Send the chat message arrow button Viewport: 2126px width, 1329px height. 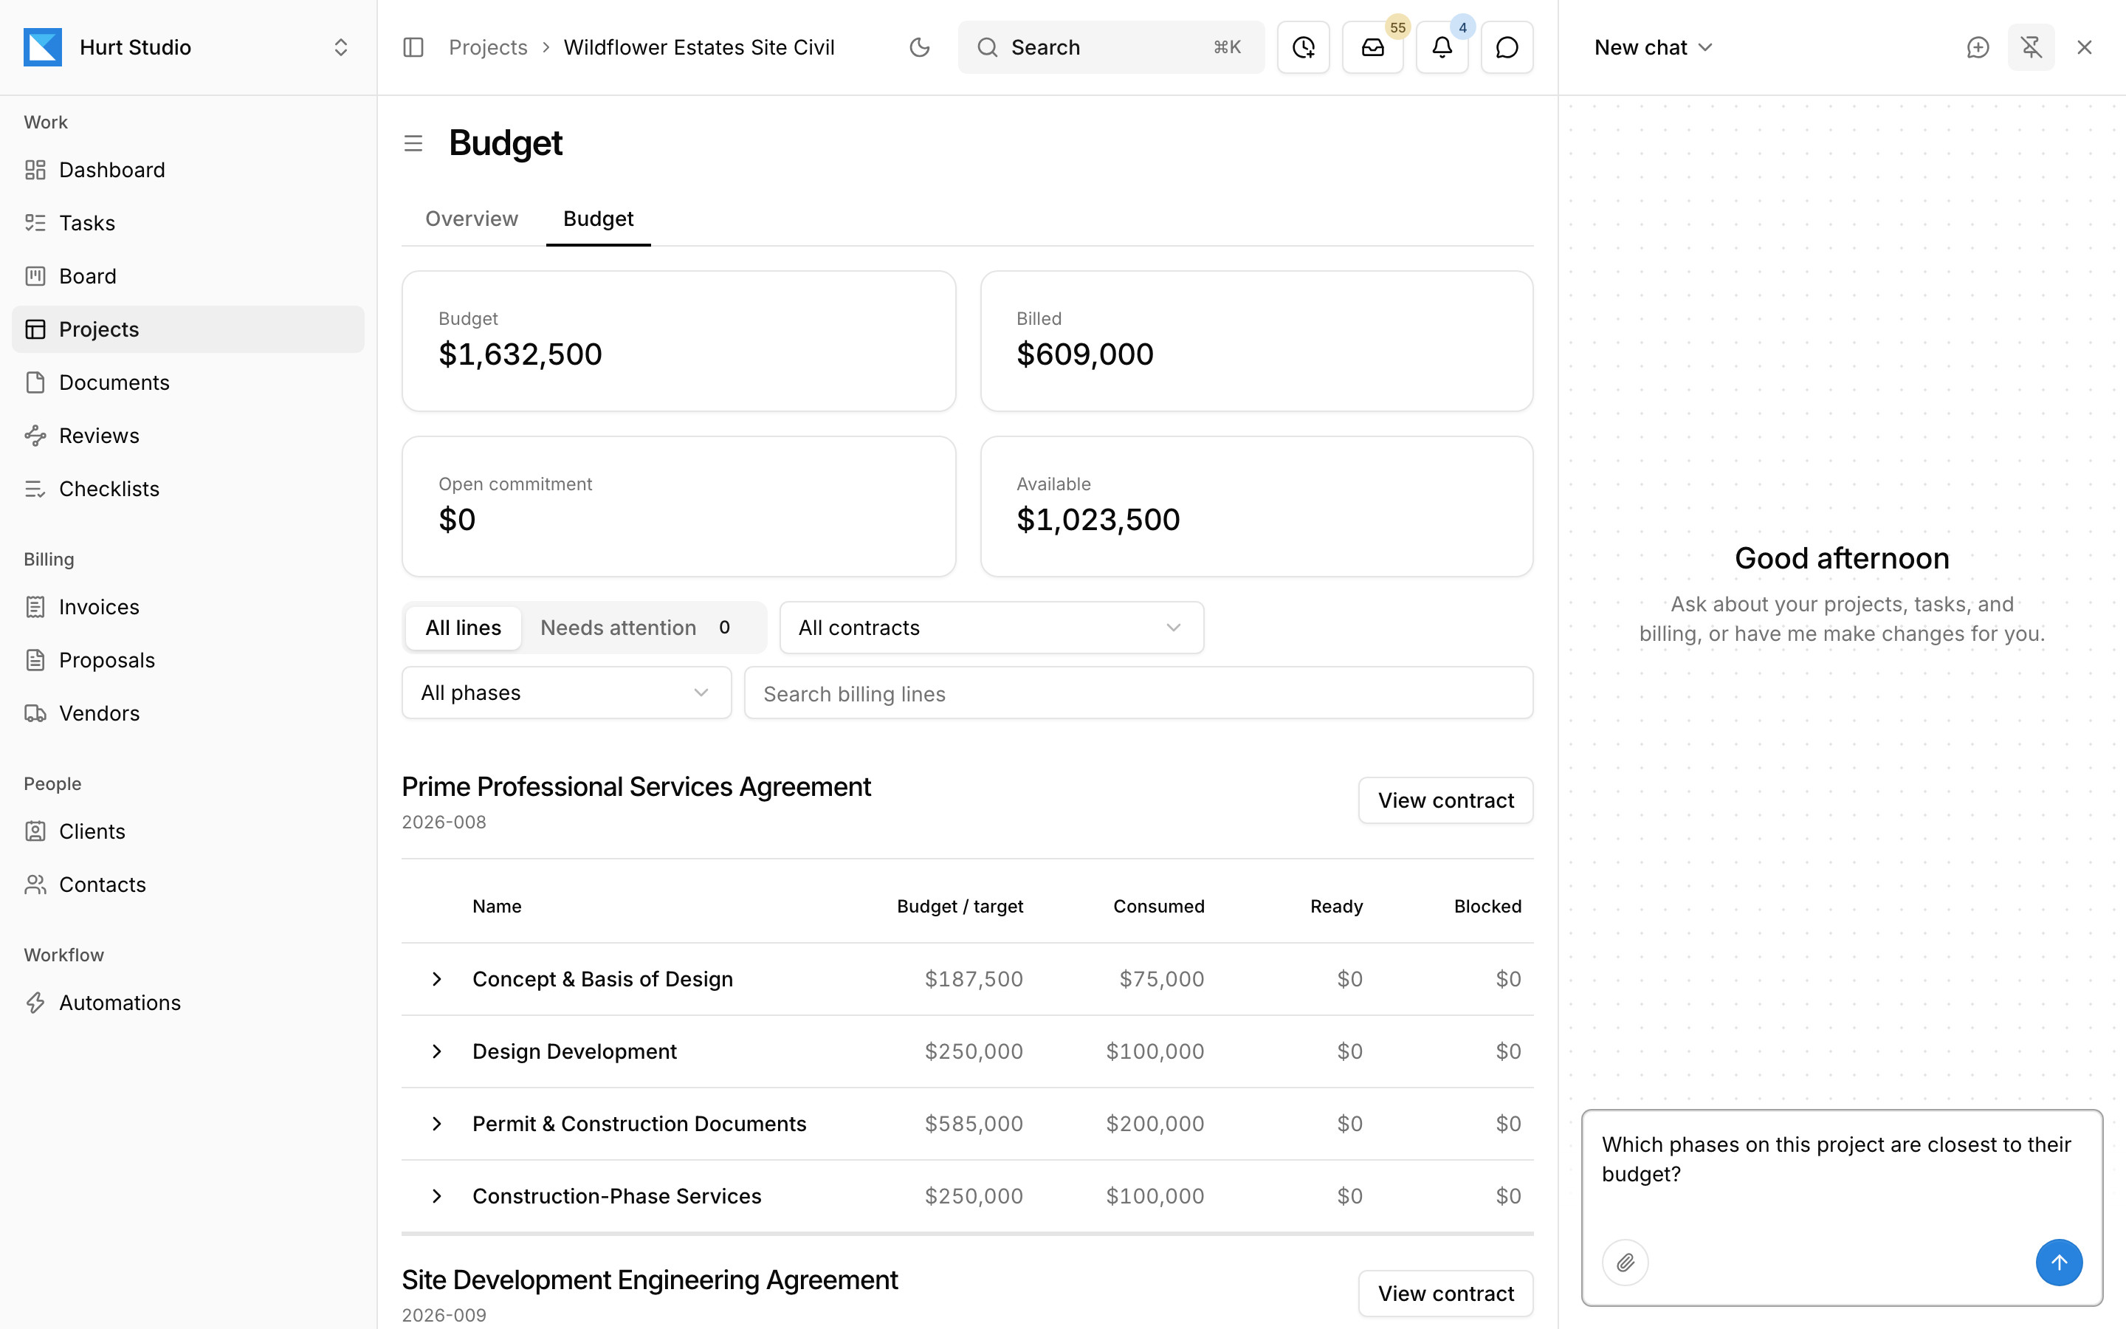(x=2058, y=1263)
